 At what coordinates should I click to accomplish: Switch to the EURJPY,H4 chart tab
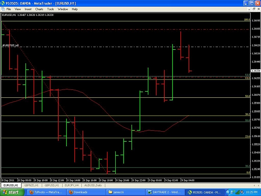pyautogui.click(x=71, y=185)
